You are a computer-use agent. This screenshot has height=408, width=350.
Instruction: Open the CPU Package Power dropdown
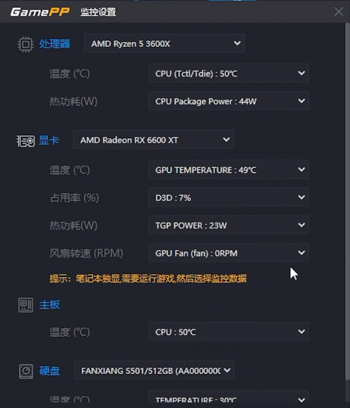229,101
